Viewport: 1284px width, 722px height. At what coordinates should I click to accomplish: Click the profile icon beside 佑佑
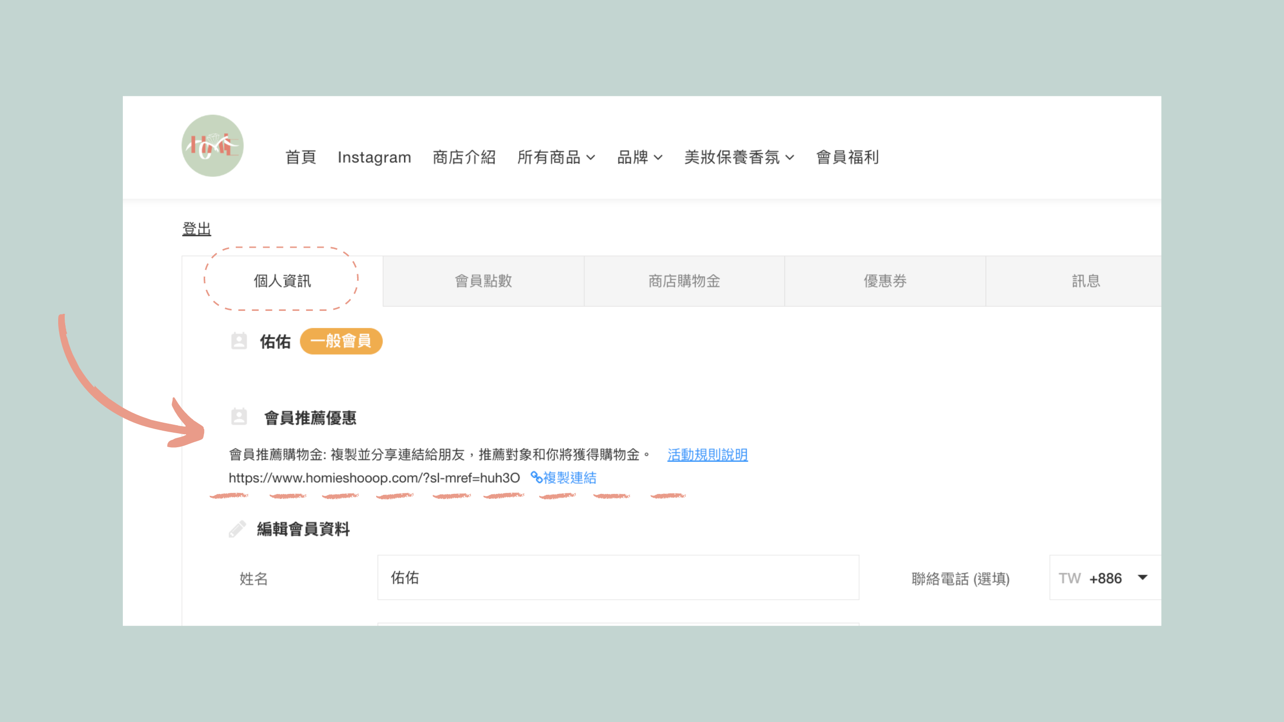[239, 341]
